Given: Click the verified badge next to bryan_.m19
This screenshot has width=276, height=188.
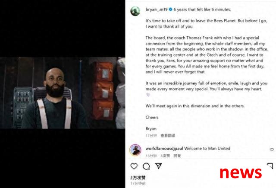Looking at the screenshot, I should coord(170,10).
